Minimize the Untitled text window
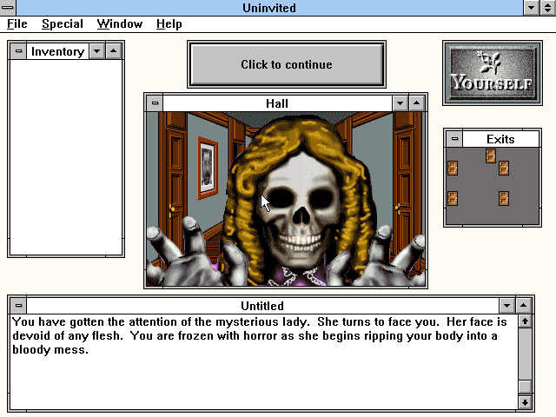Screen dimensions: 556x417 tap(507, 305)
